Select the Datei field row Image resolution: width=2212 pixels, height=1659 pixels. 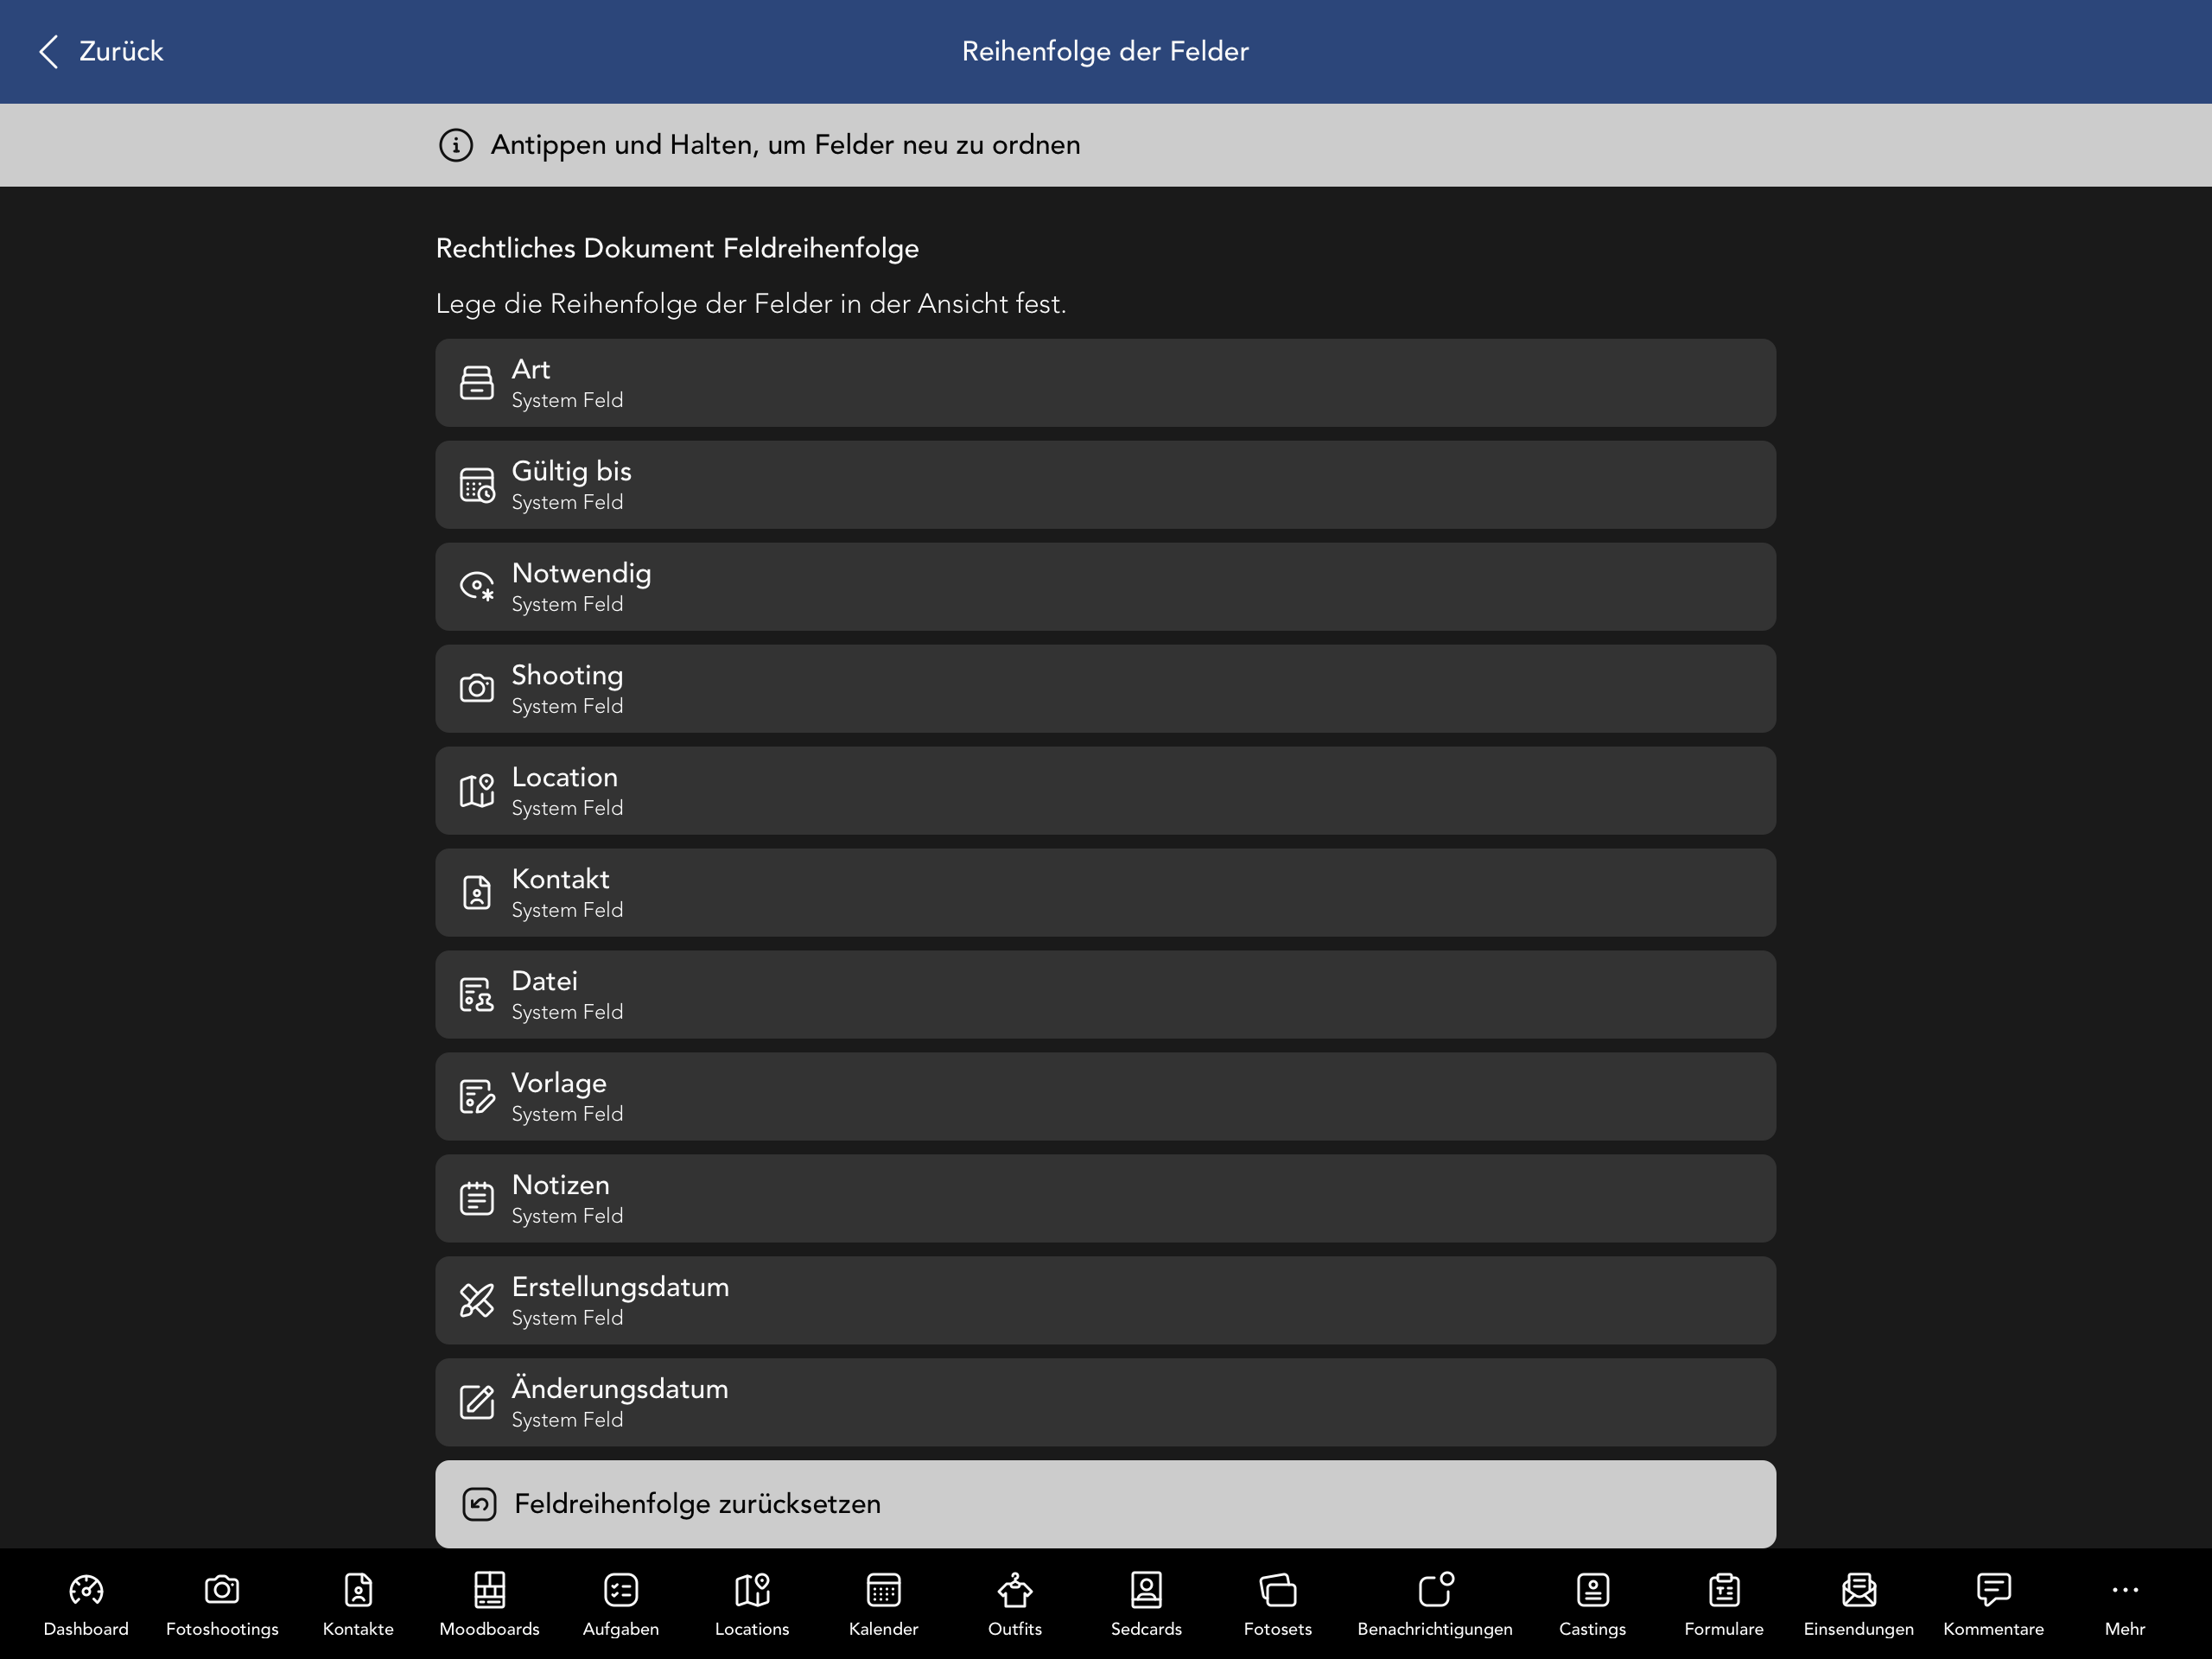coord(1105,995)
